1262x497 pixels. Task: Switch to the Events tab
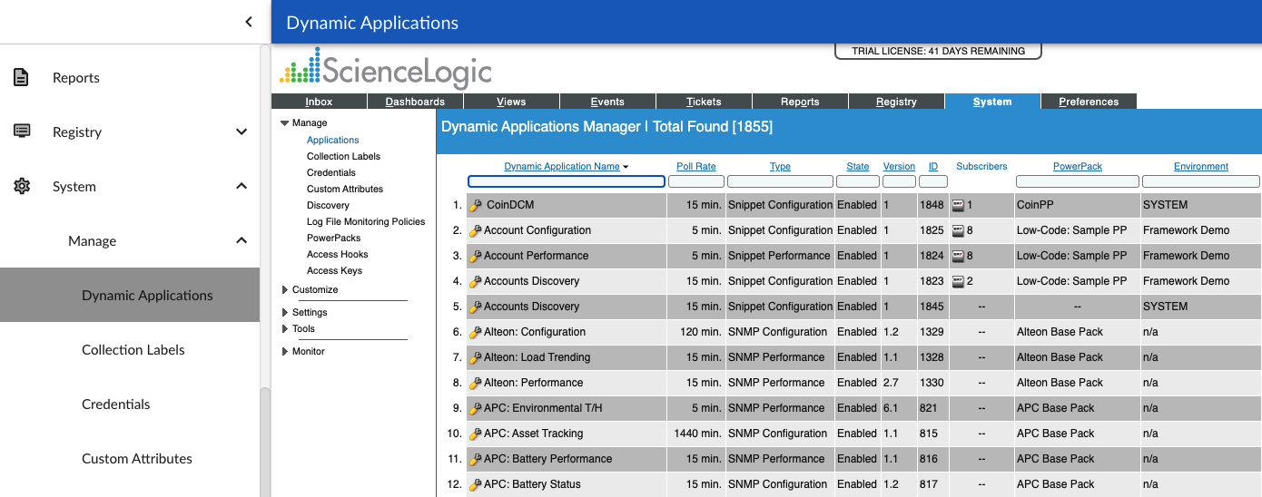click(607, 102)
